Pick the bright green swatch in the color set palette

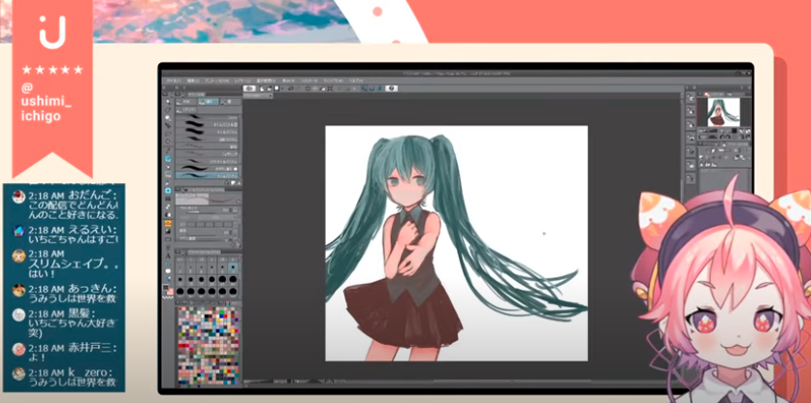click(x=222, y=312)
